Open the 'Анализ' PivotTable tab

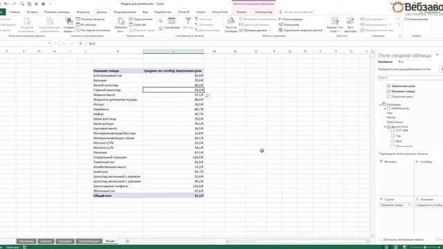click(242, 12)
